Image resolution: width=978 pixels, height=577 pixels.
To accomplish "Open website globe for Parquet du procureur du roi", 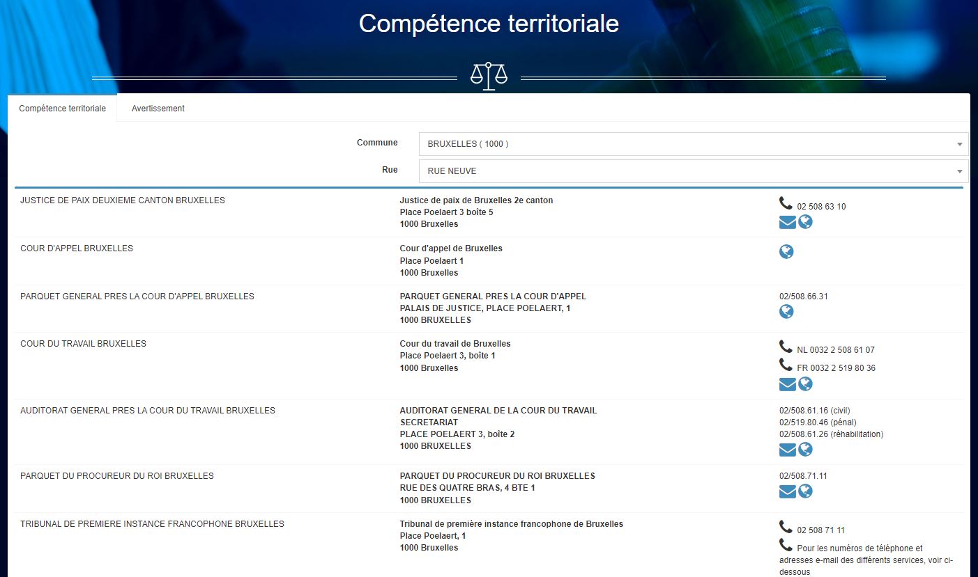I will (x=806, y=491).
